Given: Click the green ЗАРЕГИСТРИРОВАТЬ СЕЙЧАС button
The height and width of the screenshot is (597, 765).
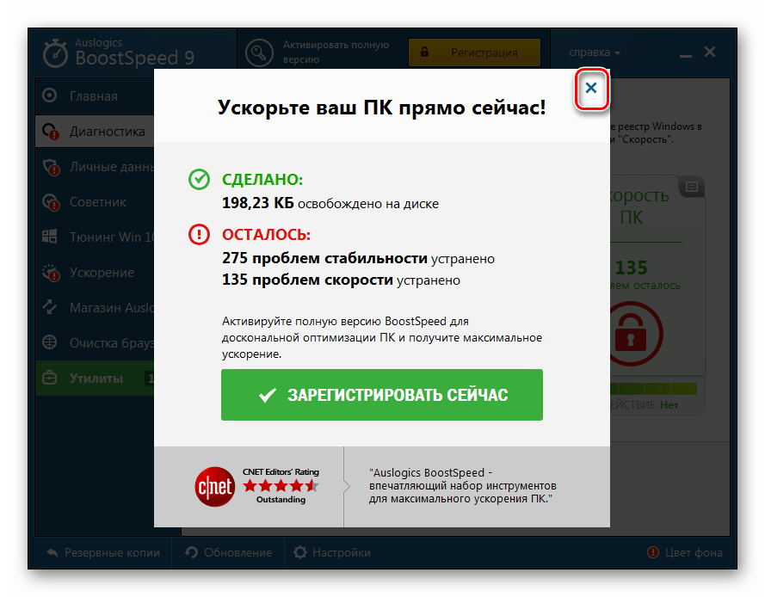Looking at the screenshot, I should click(x=381, y=395).
